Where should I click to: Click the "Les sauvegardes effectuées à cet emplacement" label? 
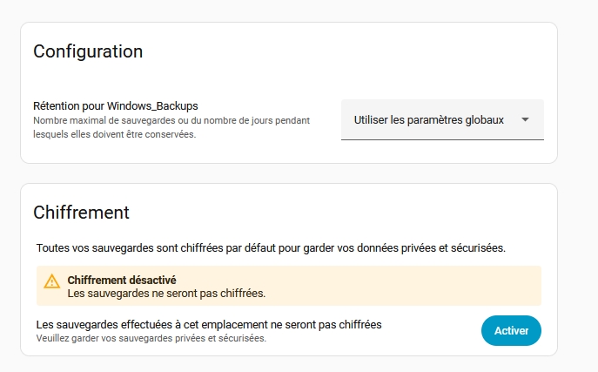pyautogui.click(x=209, y=325)
